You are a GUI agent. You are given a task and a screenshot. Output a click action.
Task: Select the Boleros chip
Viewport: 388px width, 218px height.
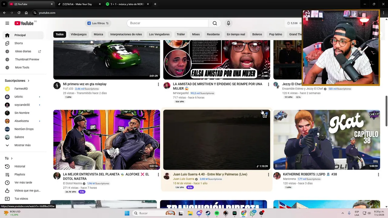(x=257, y=34)
